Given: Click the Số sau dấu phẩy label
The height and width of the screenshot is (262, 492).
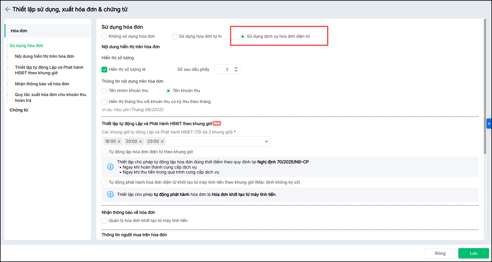Looking at the screenshot, I should pos(193,69).
